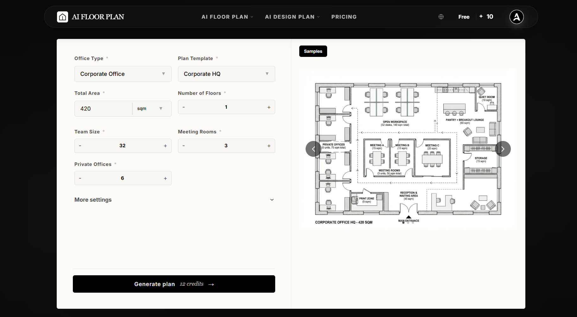Go to the Pricing page
Image resolution: width=577 pixels, height=317 pixels.
pos(344,17)
